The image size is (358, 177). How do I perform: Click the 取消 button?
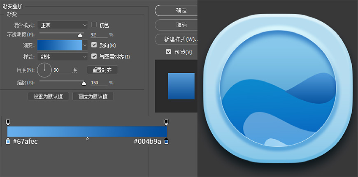pyautogui.click(x=176, y=25)
